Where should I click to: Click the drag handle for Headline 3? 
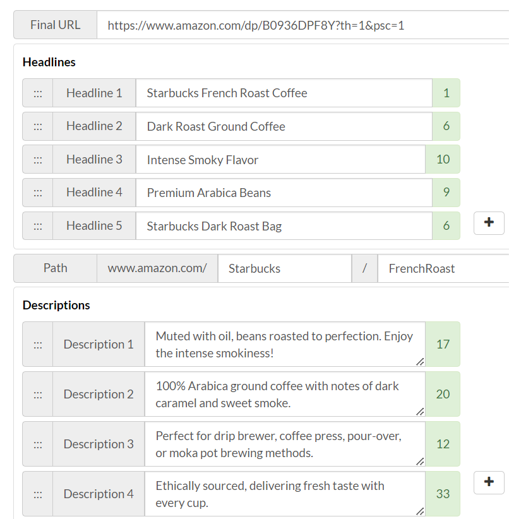[x=38, y=159]
